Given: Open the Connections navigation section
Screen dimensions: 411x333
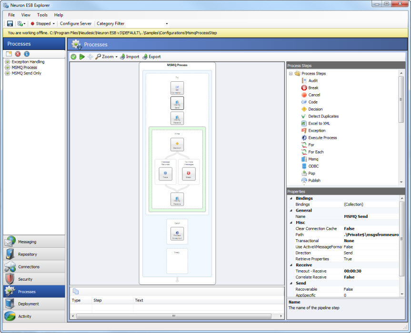Looking at the screenshot, I should 34,266.
